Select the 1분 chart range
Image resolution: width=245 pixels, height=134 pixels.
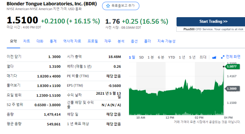pos(151,57)
